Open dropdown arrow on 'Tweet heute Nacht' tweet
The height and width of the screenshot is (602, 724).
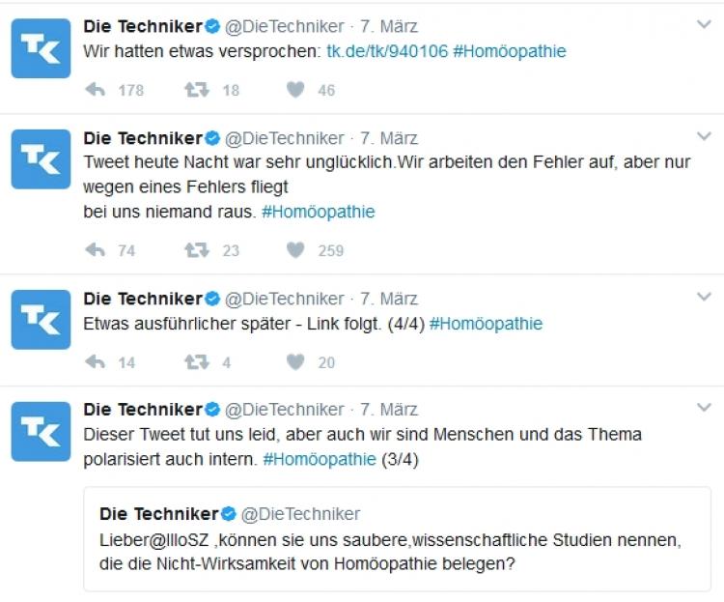[703, 136]
